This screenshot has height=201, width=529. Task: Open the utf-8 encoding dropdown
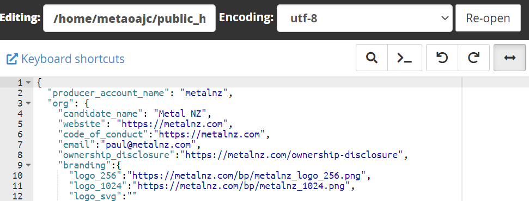pyautogui.click(x=364, y=18)
